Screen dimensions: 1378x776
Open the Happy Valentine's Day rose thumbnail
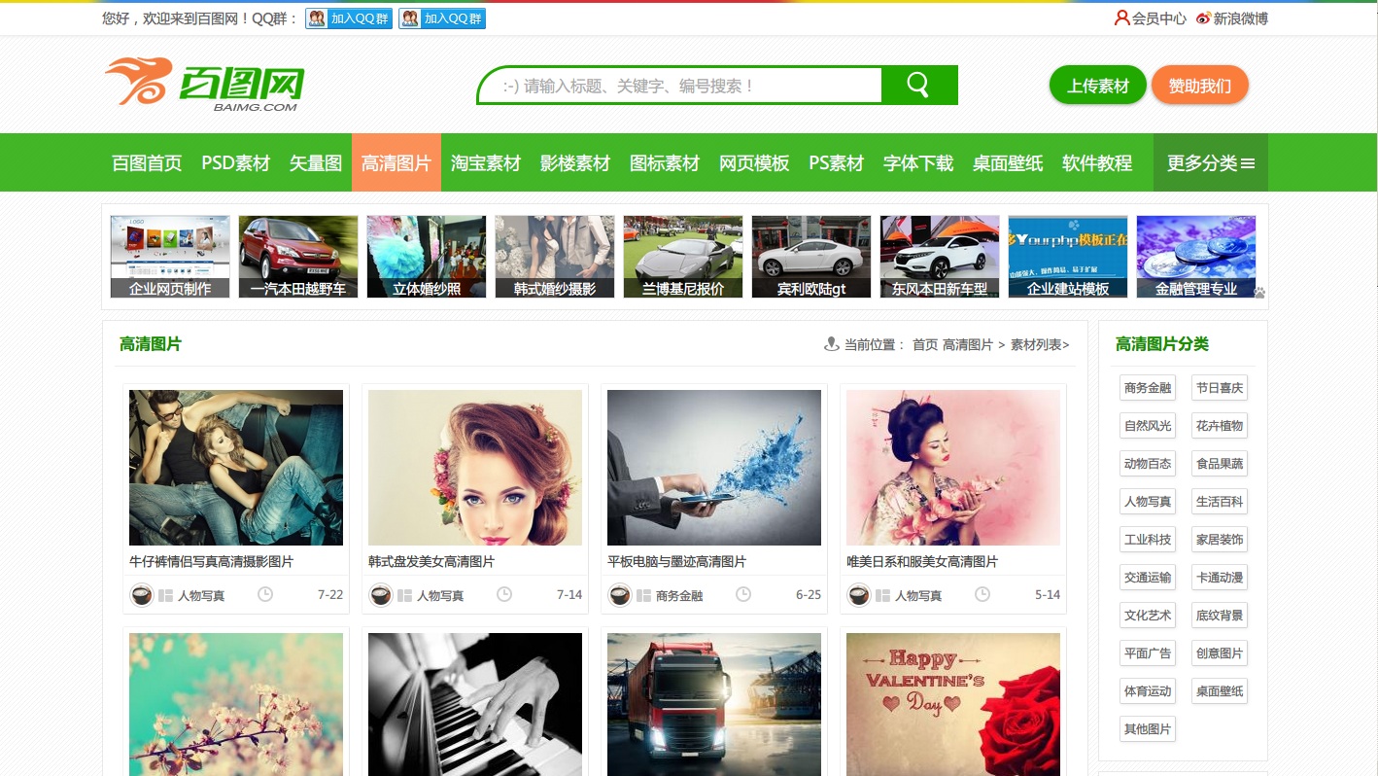pos(953,704)
